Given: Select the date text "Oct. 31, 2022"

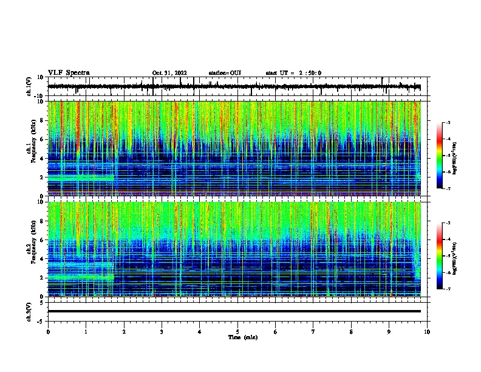Looking at the screenshot, I should point(169,73).
